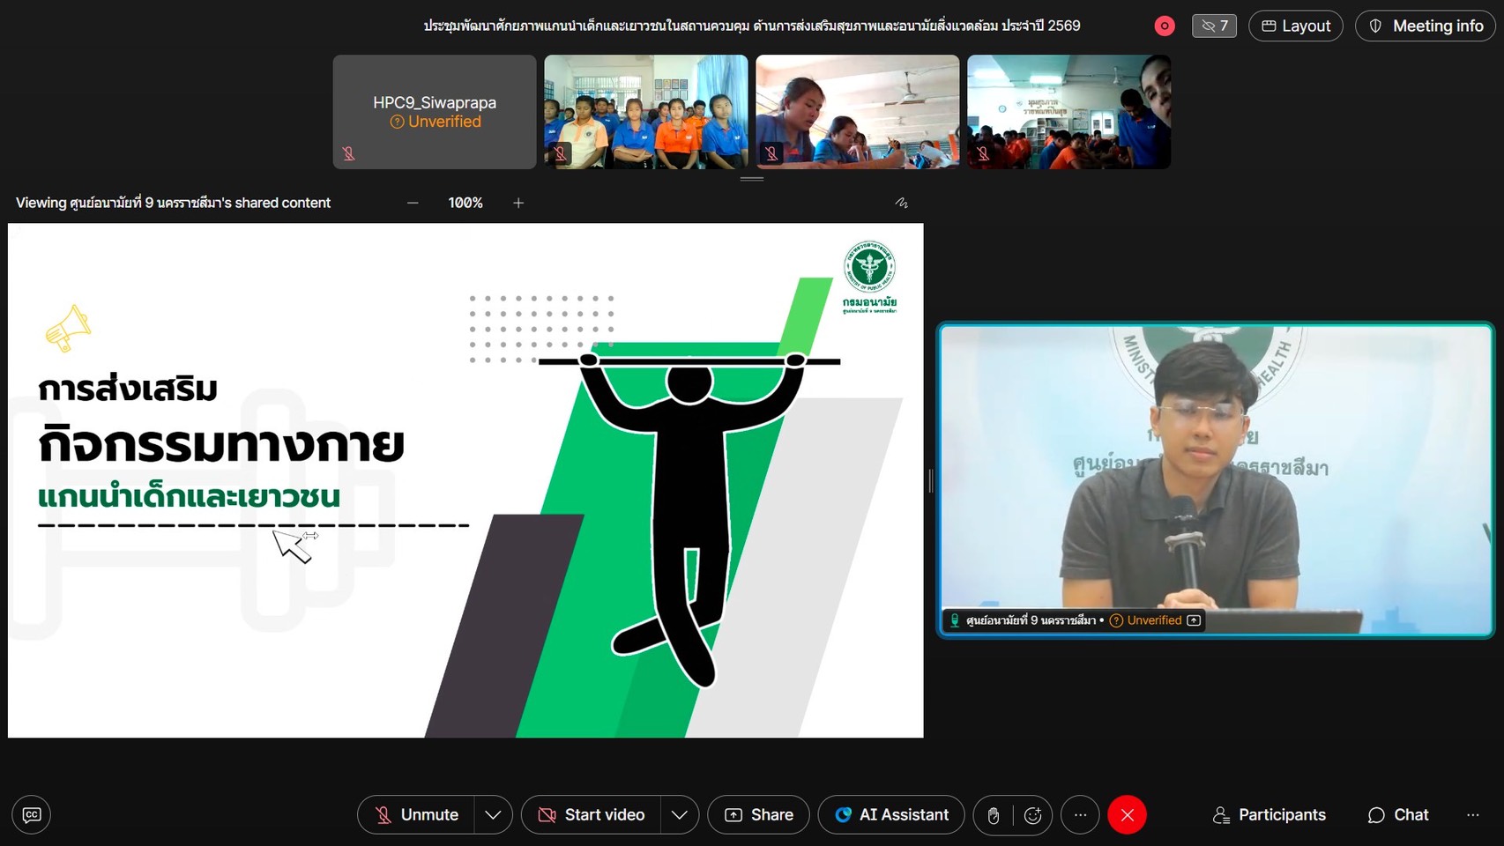Viewport: 1504px width, 846px height.
Task: Open the Layout menu
Action: pyautogui.click(x=1295, y=26)
